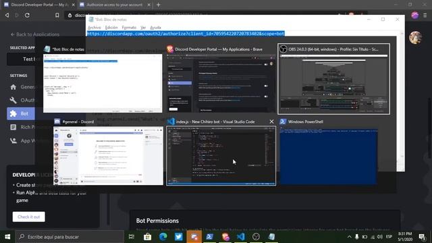Switch to index.js Visual Studio Code thumbnail

pyautogui.click(x=221, y=156)
